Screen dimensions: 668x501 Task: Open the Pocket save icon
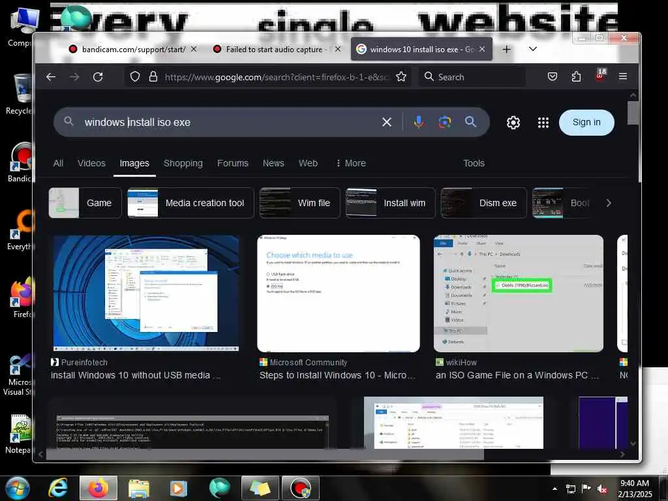coord(553,77)
